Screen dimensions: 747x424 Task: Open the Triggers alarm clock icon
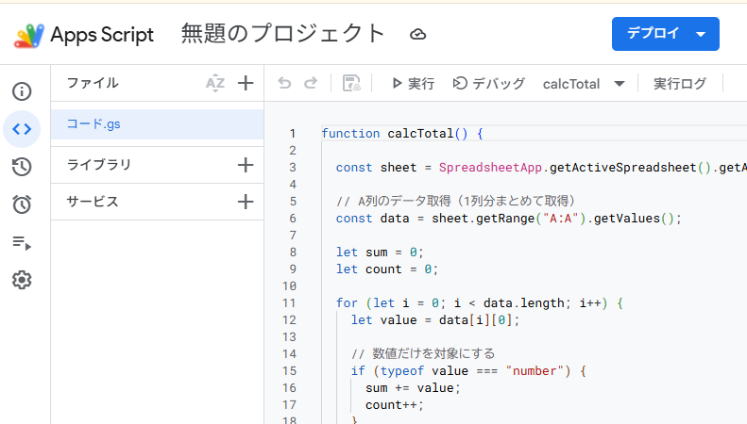click(x=22, y=204)
